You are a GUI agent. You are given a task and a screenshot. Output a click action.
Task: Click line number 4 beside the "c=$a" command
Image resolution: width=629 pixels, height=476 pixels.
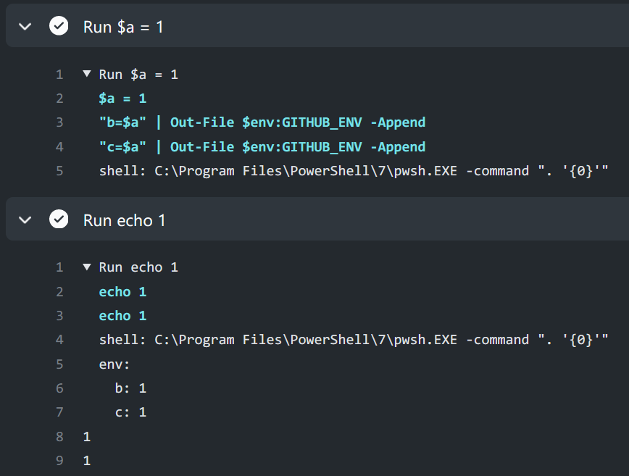pos(59,147)
